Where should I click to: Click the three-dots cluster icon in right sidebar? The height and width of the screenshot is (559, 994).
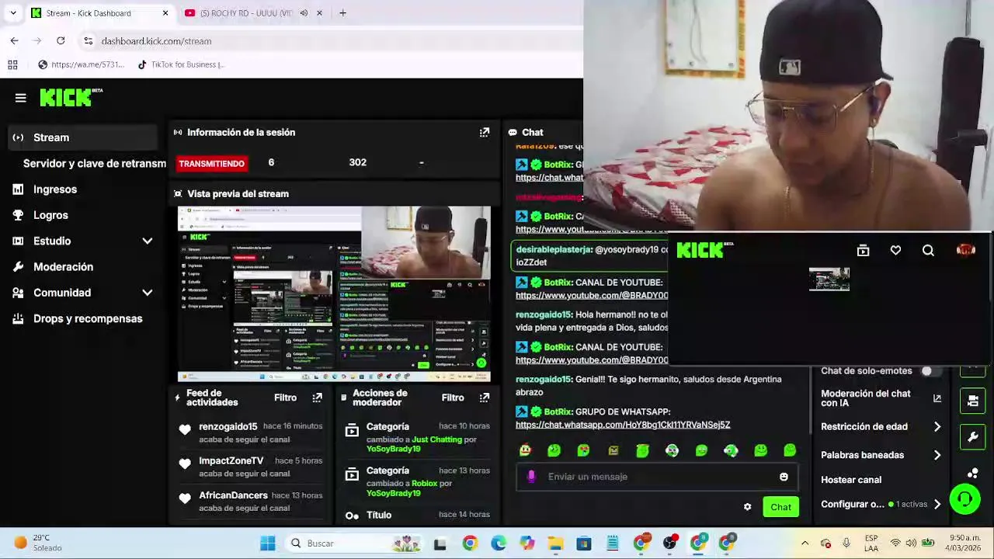coord(973,473)
